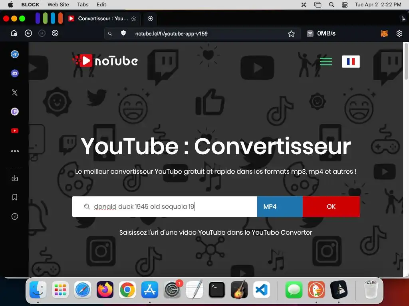Select the orange tab group color
Image resolution: width=409 pixels, height=306 pixels.
click(x=61, y=18)
